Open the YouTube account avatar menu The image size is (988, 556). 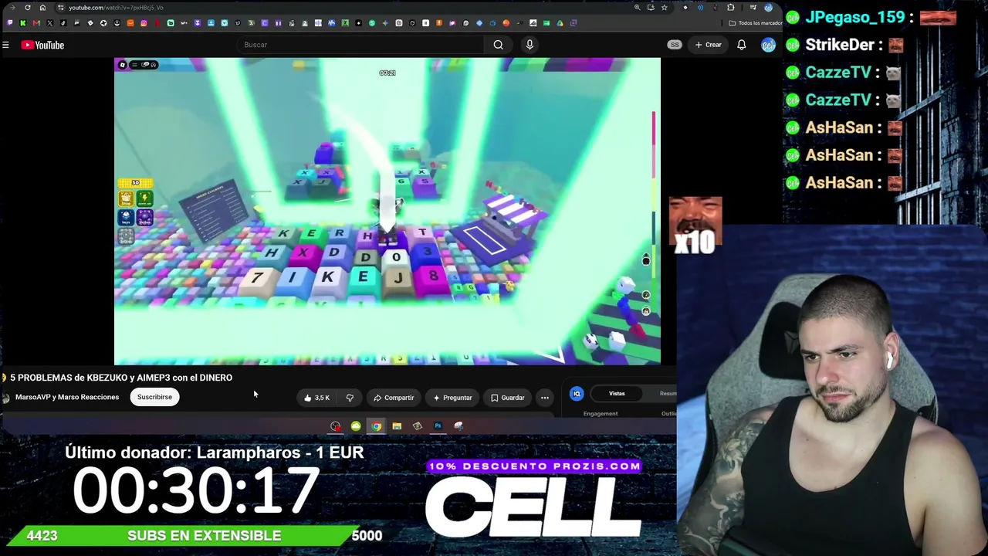(767, 45)
